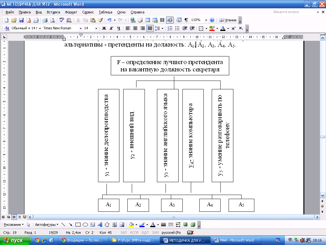
Task: Toggle show paragraph marks (¶)
Action: (186, 20)
